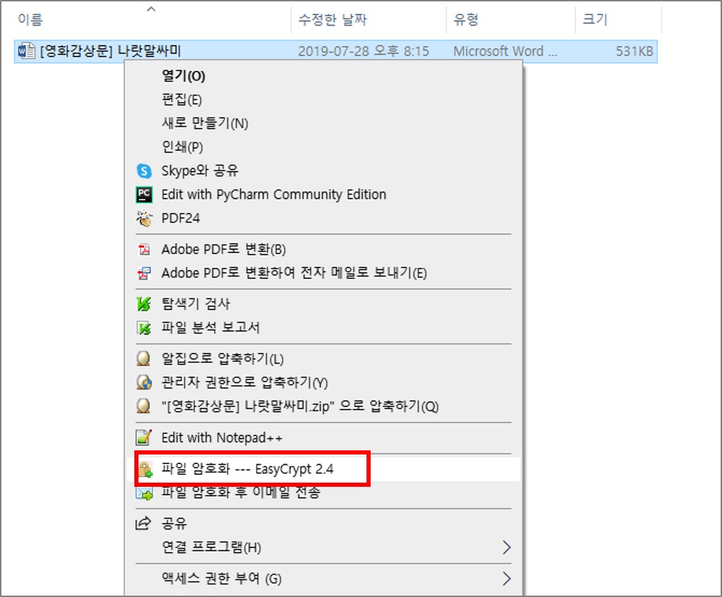Screen dimensions: 722x597
Task: Click the Microsoft Word type cell
Action: point(505,51)
